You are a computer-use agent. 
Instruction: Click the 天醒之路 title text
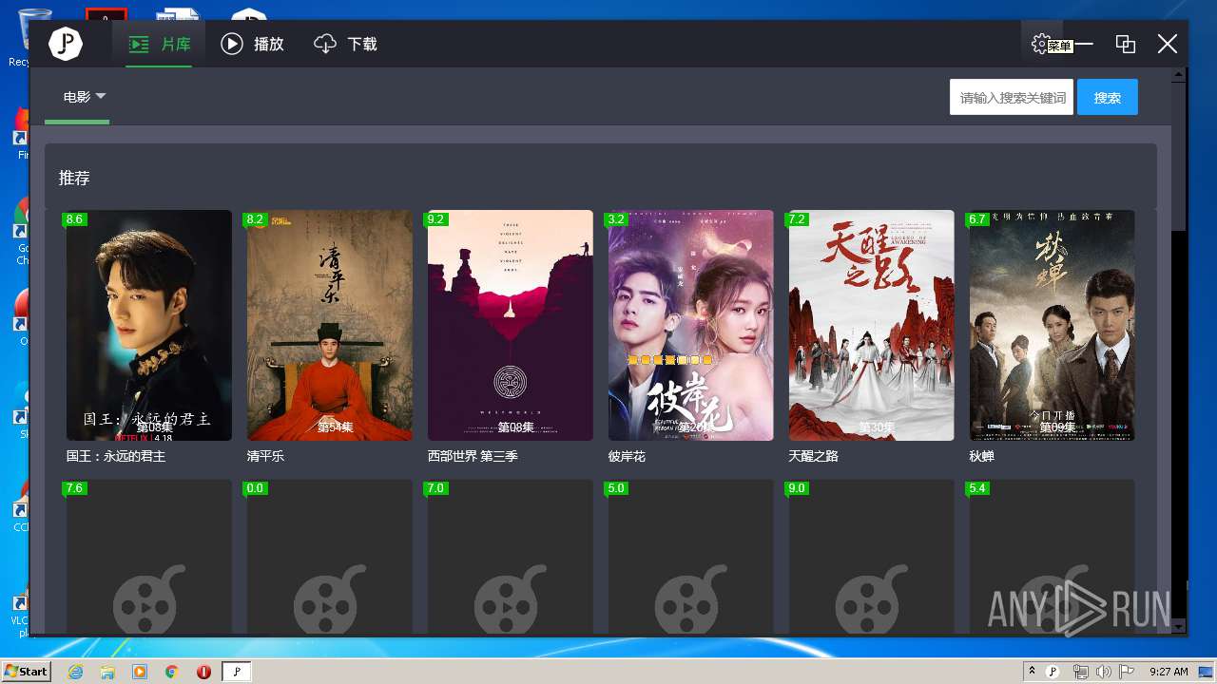[813, 456]
